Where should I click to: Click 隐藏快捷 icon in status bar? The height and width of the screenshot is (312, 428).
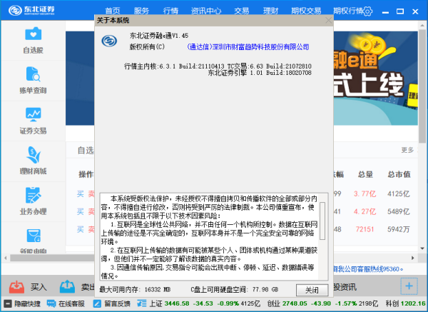coord(8,303)
